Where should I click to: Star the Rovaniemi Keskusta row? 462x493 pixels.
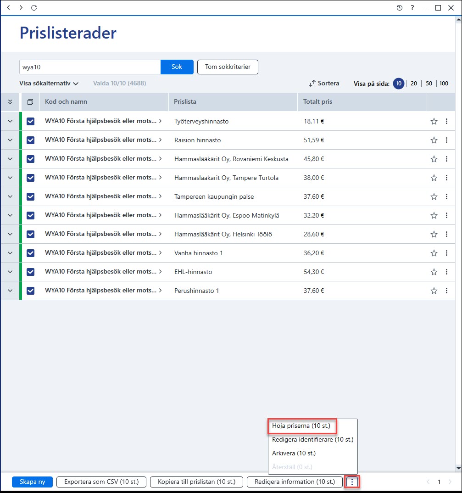click(434, 159)
